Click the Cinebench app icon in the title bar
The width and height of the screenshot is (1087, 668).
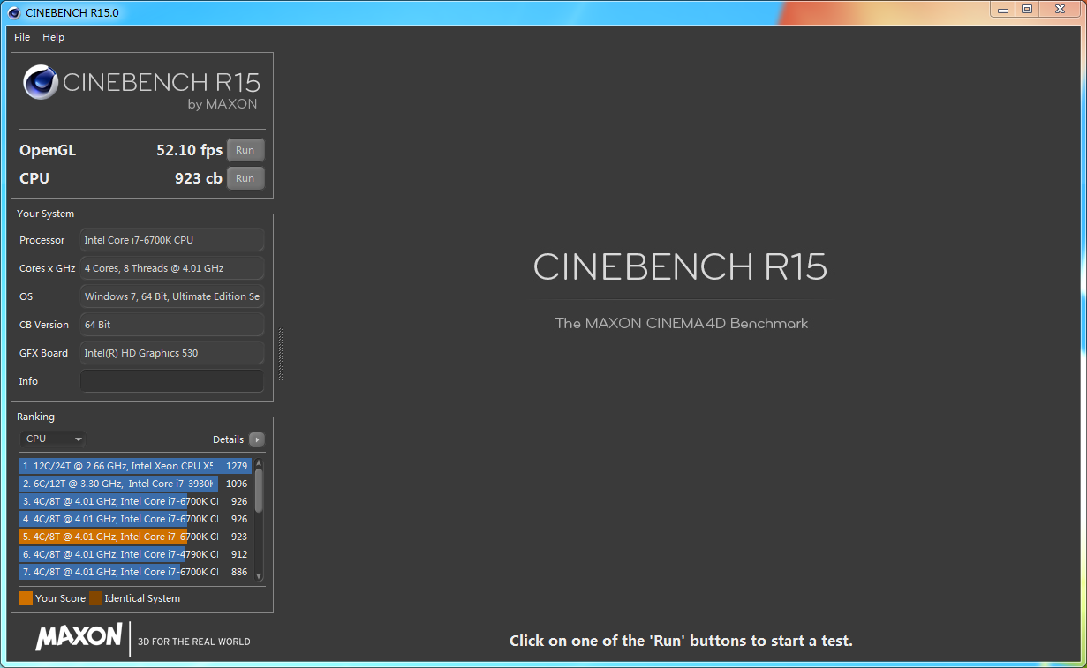[x=14, y=12]
